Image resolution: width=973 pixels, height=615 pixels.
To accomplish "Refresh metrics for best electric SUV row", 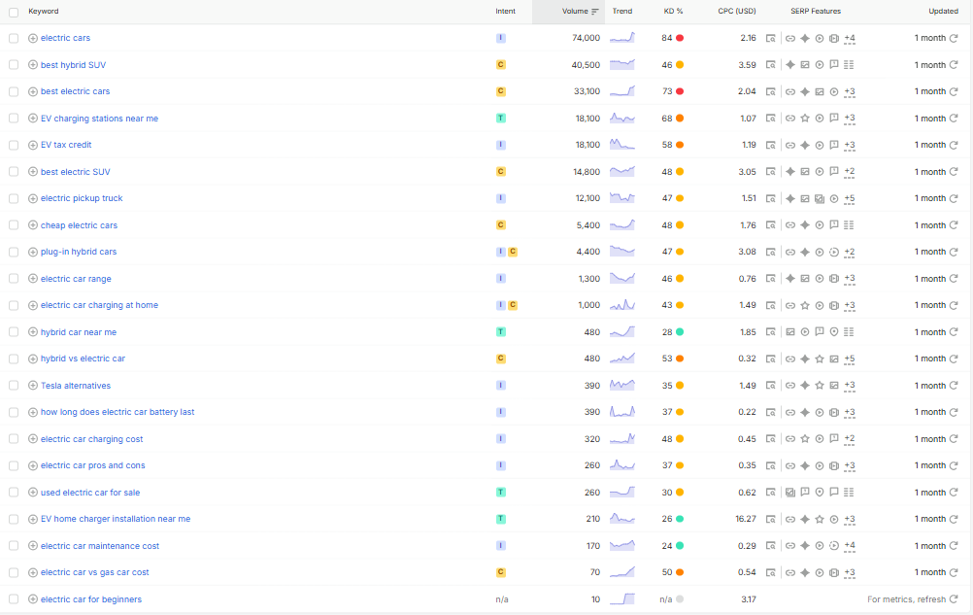I will coord(954,171).
